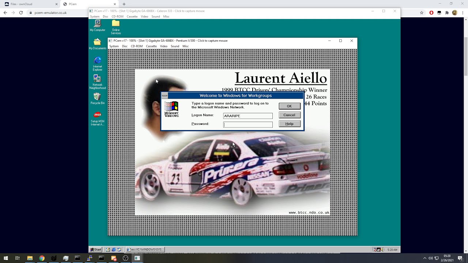The width and height of the screenshot is (468, 263).
Task: Switch to the Files - ownCloud browser tab
Action: click(x=31, y=4)
